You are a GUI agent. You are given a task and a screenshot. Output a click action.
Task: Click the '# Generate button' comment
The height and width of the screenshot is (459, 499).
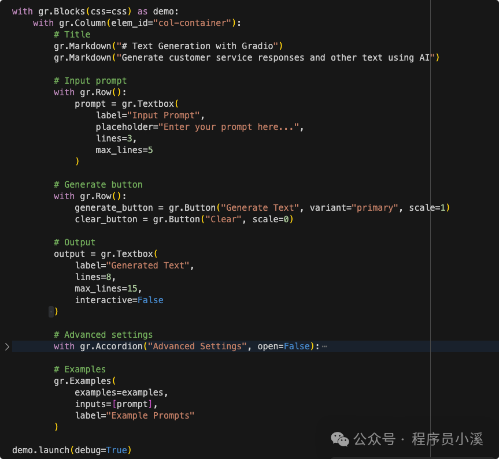click(98, 185)
